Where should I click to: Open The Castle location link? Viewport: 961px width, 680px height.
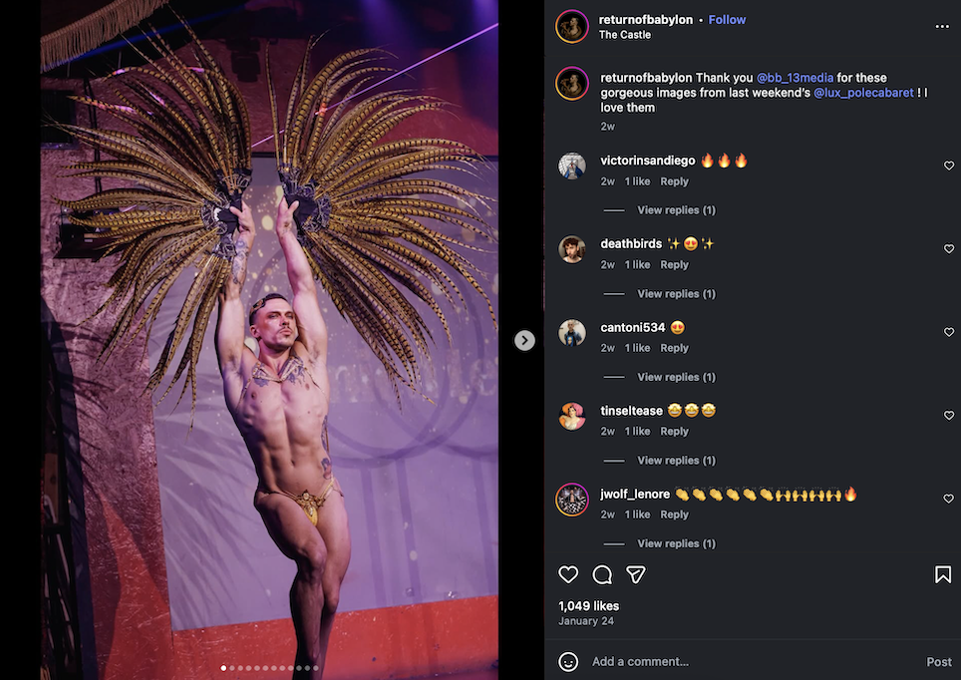[625, 35]
